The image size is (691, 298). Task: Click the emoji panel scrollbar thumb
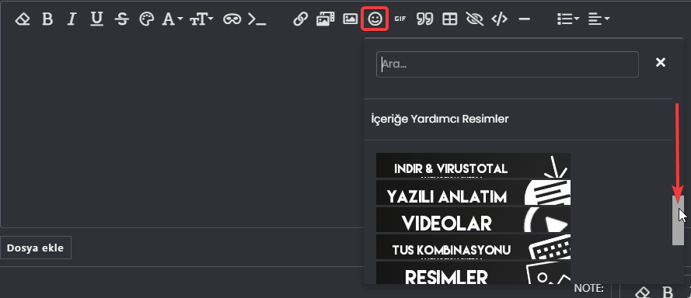point(678,220)
